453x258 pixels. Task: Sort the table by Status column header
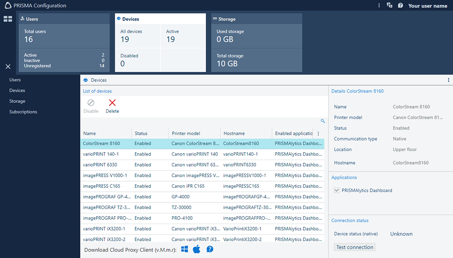click(x=141, y=133)
